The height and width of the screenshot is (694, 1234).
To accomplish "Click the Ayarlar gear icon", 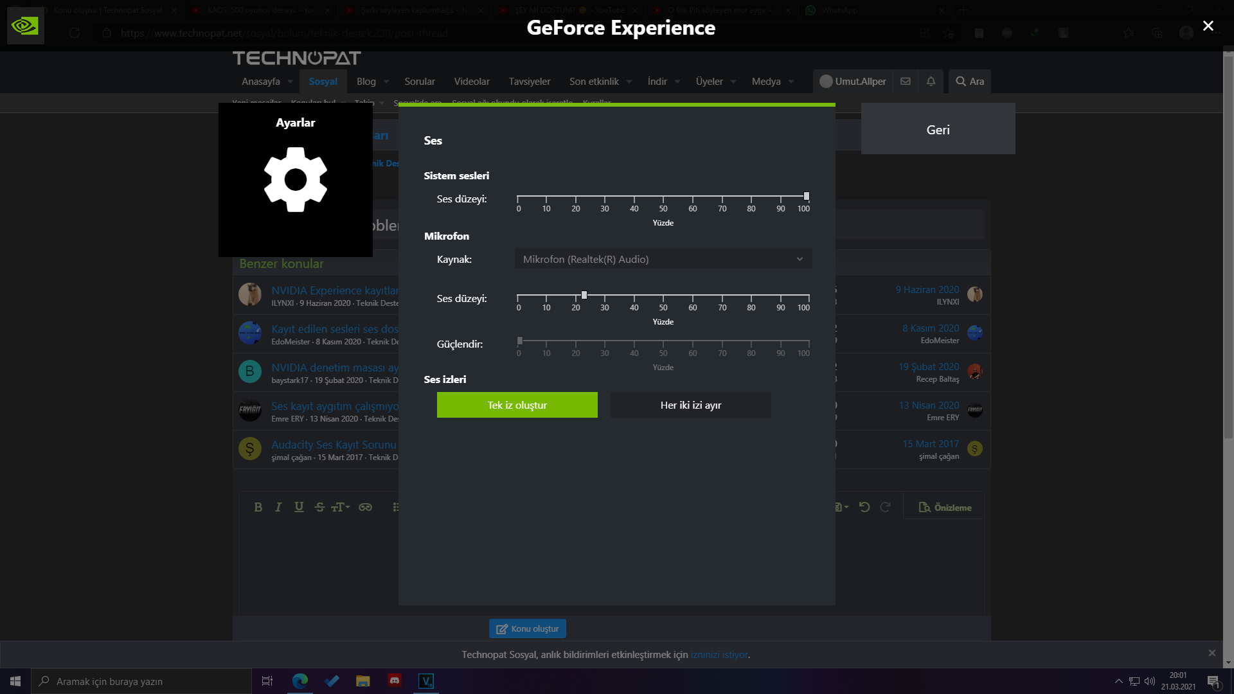I will point(296,179).
